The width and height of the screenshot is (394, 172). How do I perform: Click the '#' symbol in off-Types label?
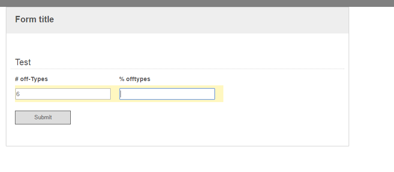(17, 79)
